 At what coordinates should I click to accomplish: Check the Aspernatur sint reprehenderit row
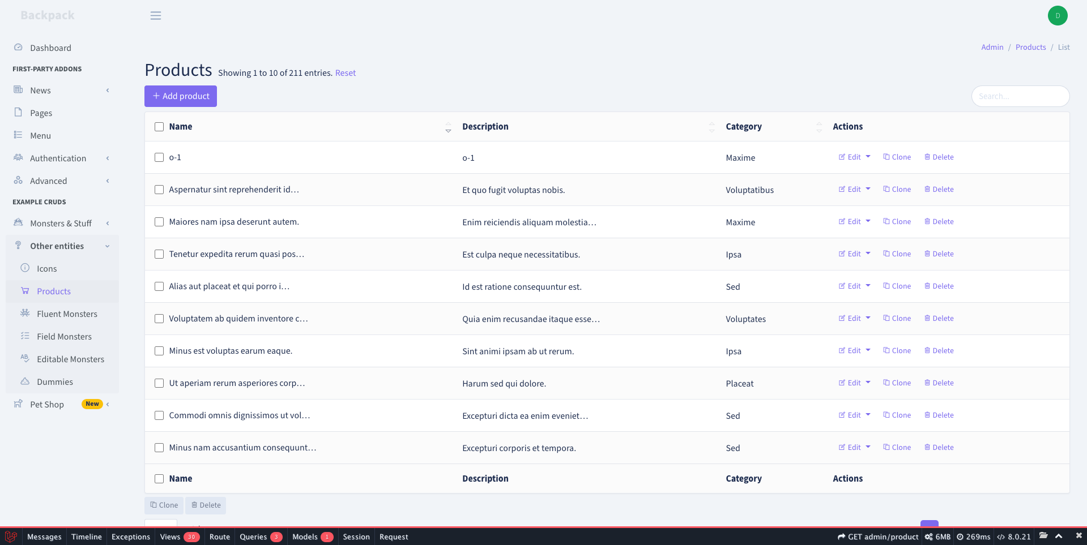(159, 190)
